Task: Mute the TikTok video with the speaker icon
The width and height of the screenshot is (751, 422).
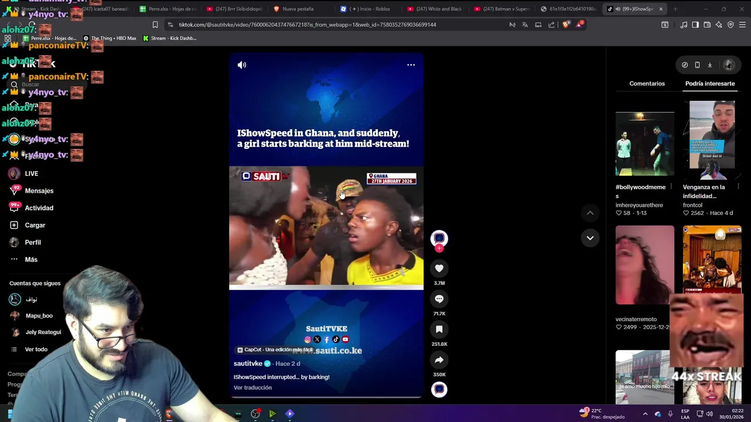Action: (x=242, y=65)
